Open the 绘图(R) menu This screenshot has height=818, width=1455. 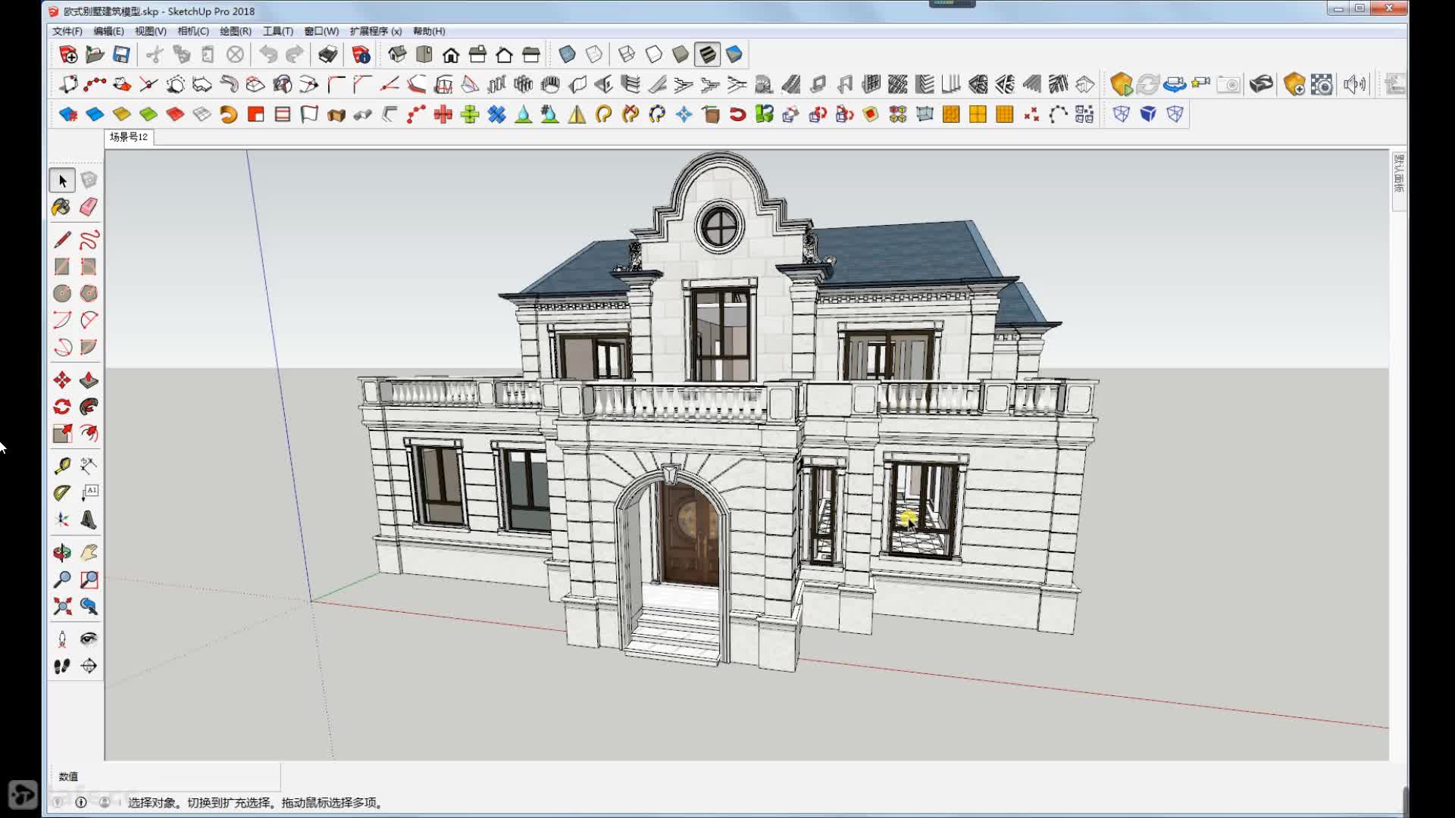[x=236, y=31]
